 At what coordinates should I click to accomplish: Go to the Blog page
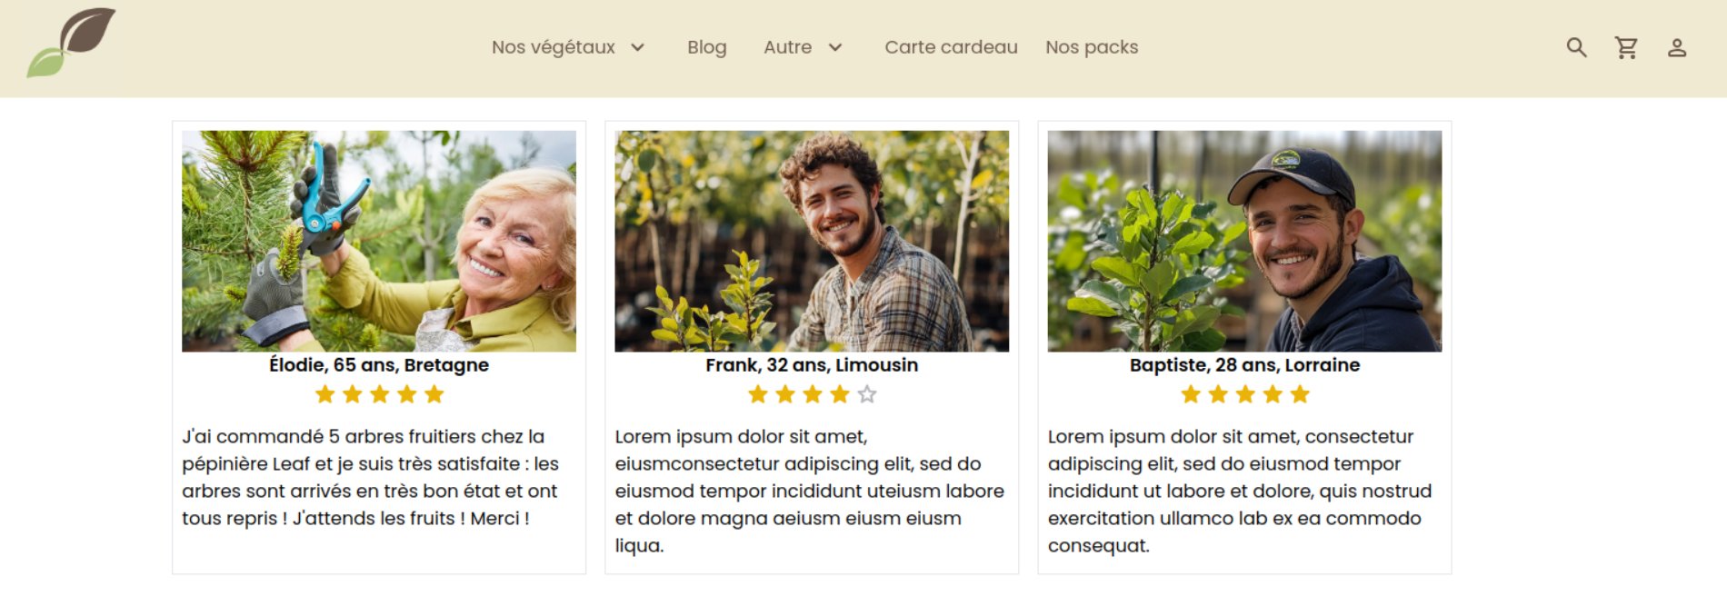click(x=706, y=47)
